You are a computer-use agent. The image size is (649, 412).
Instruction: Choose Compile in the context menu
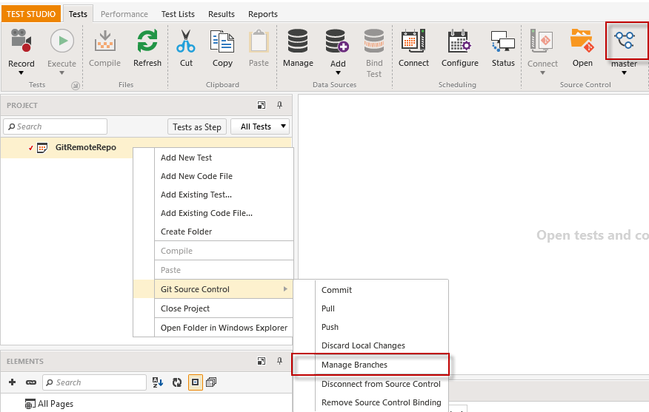tap(224, 251)
